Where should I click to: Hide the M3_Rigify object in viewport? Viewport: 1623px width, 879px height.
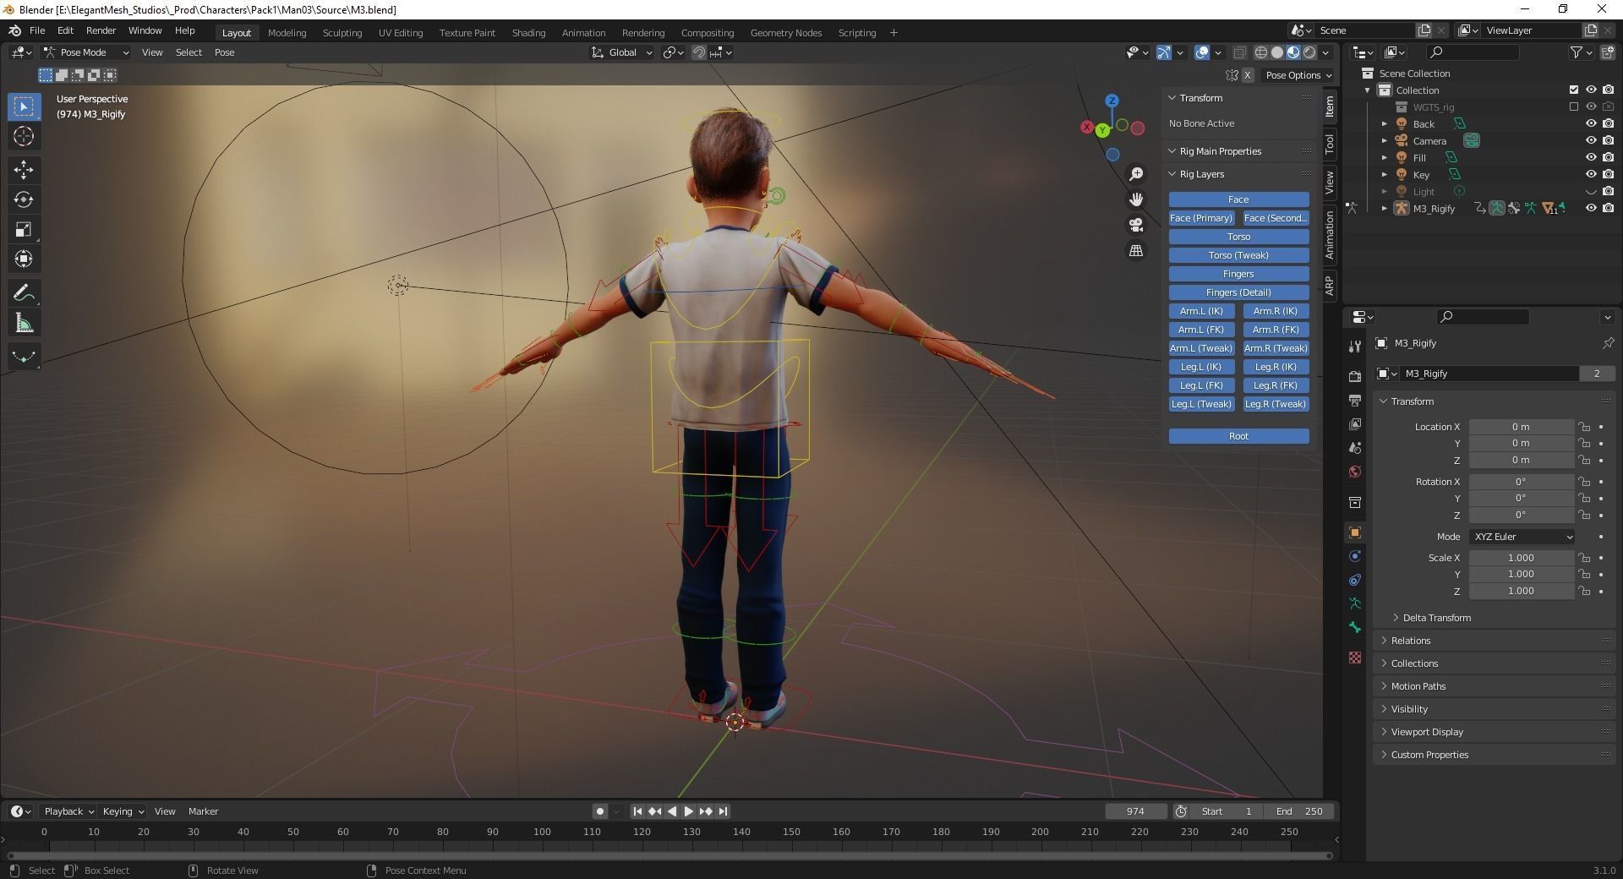pos(1590,208)
